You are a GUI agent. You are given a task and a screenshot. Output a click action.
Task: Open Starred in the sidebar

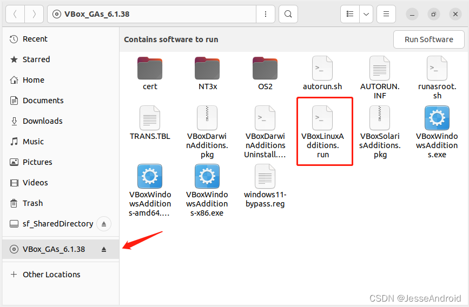click(61, 59)
